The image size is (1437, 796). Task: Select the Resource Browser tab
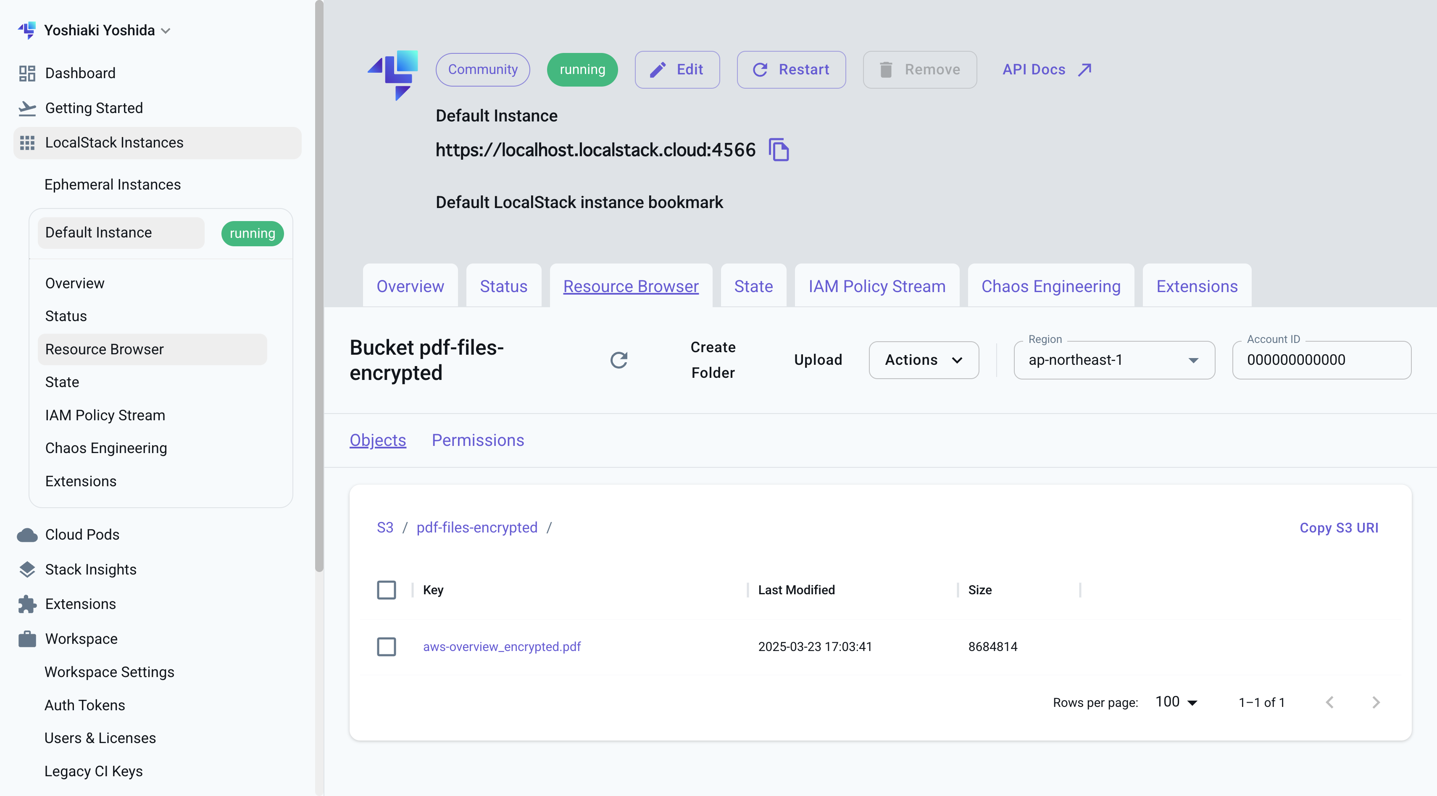(631, 286)
